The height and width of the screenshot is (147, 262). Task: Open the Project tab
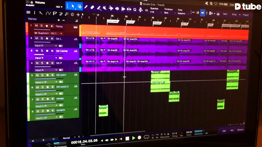(246, 15)
